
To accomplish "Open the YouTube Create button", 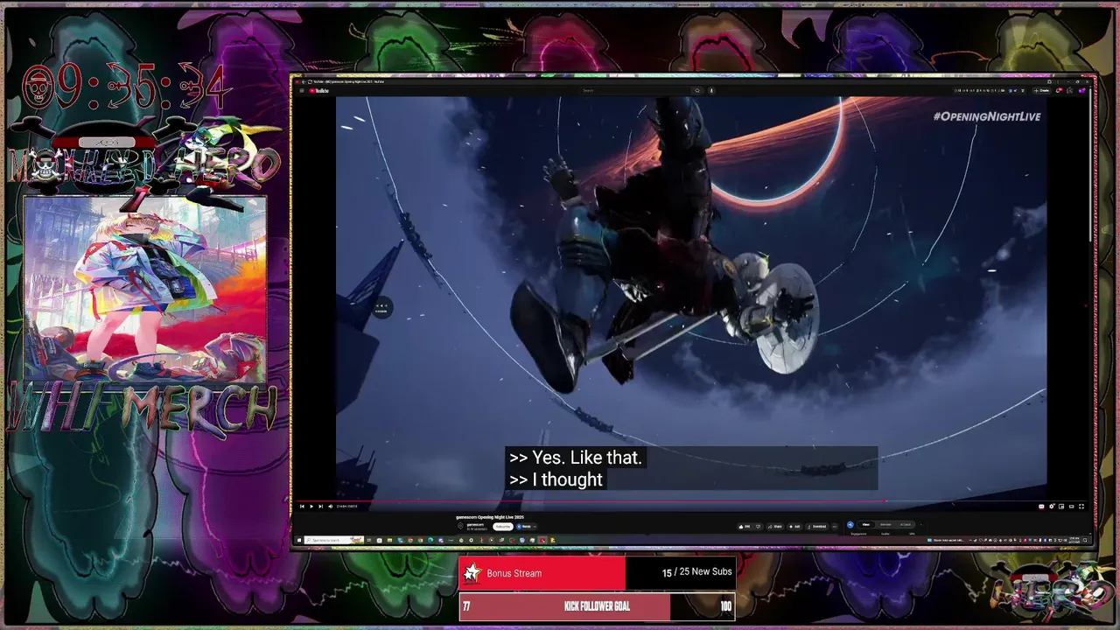I will [1042, 90].
